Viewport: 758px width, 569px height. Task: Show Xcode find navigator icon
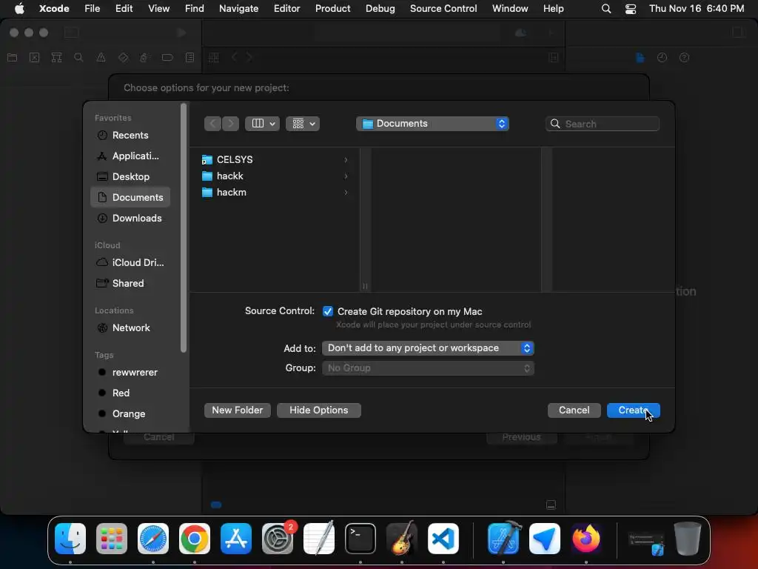(x=78, y=58)
